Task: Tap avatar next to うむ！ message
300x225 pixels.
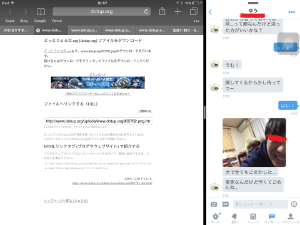Action: point(214,64)
